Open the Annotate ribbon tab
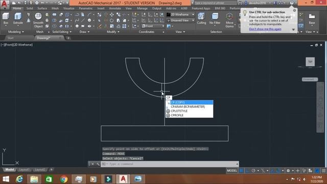 pos(115,8)
